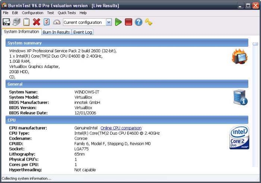Open the Edit menu
Screen dimensions: 261x183
pyautogui.click(x=15, y=13)
